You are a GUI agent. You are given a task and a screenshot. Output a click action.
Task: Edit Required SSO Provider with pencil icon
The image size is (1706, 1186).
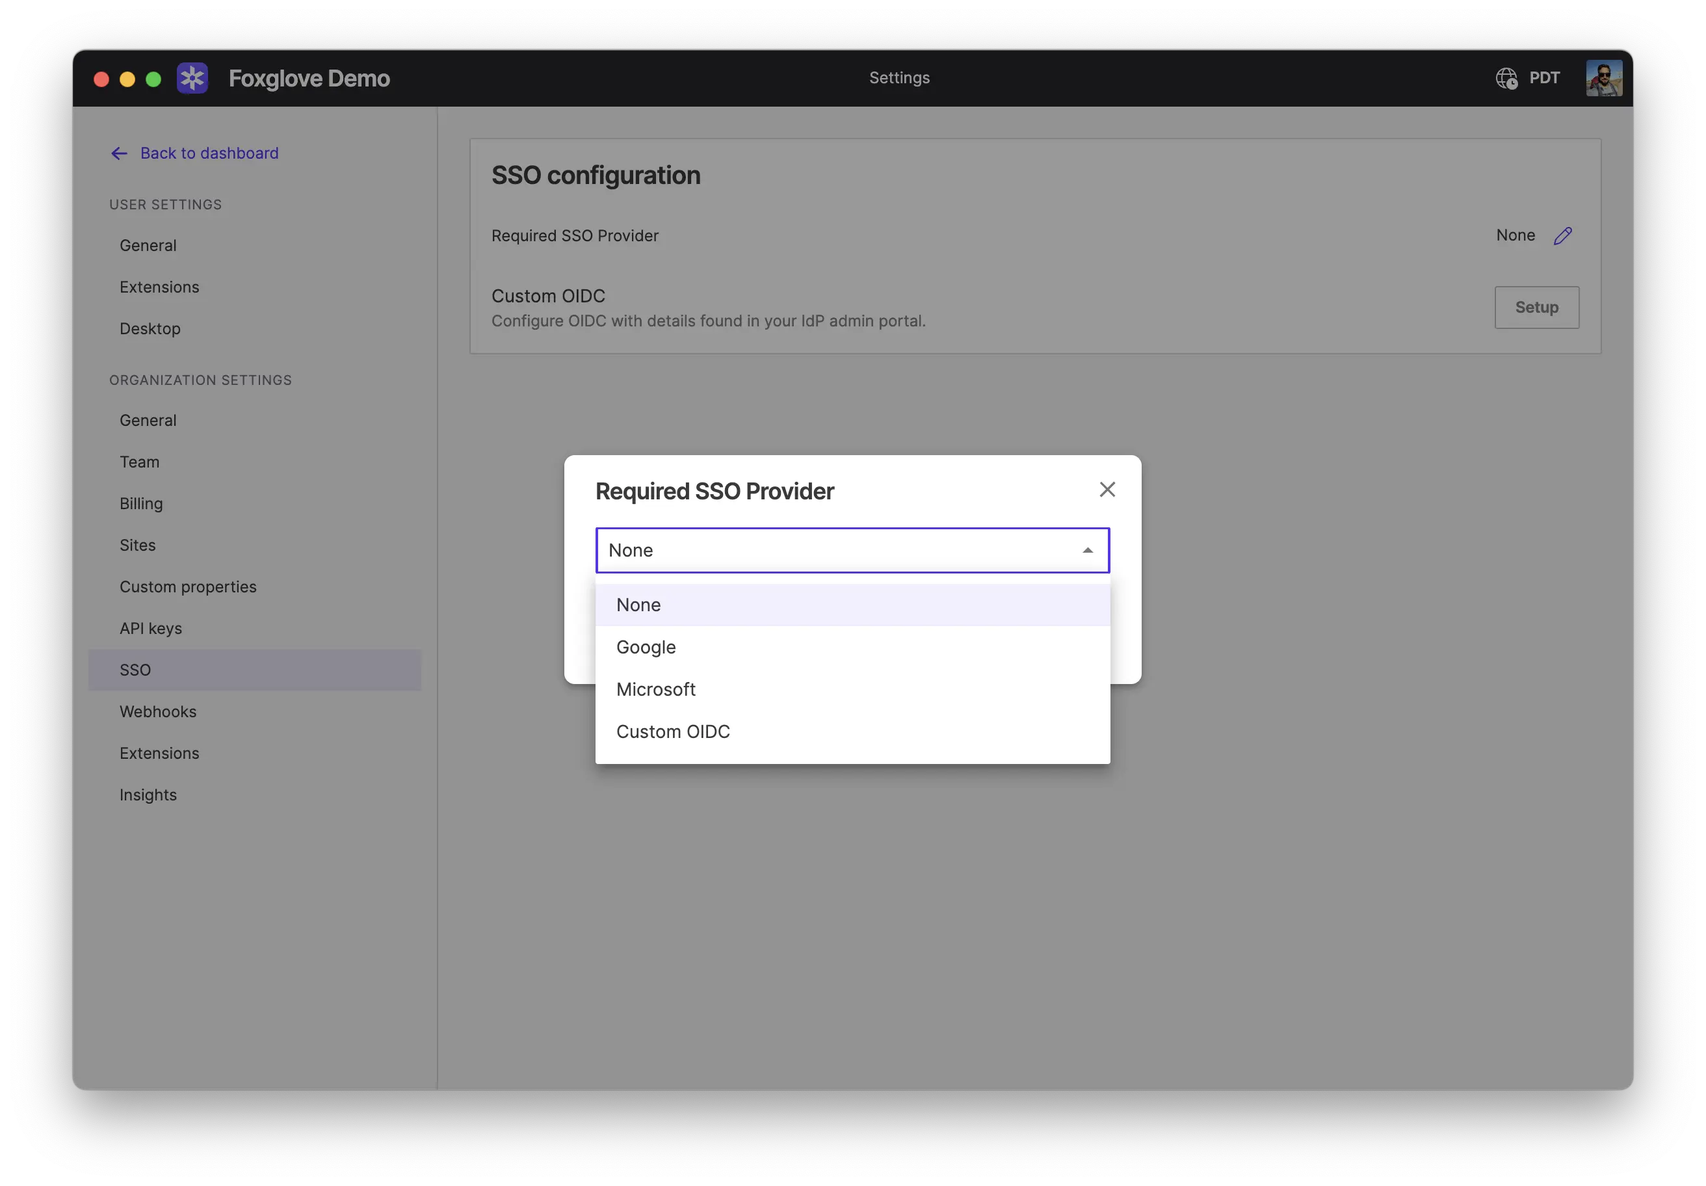(1564, 235)
